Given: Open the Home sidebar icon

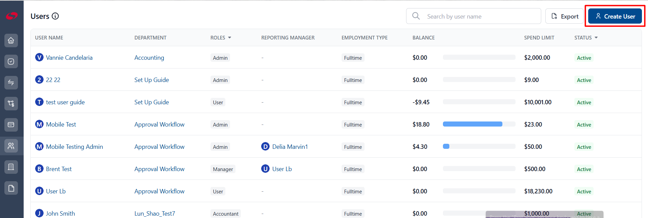Looking at the screenshot, I should 11,40.
